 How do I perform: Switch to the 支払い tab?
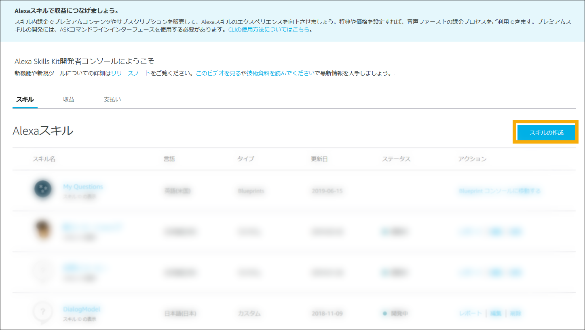point(112,99)
